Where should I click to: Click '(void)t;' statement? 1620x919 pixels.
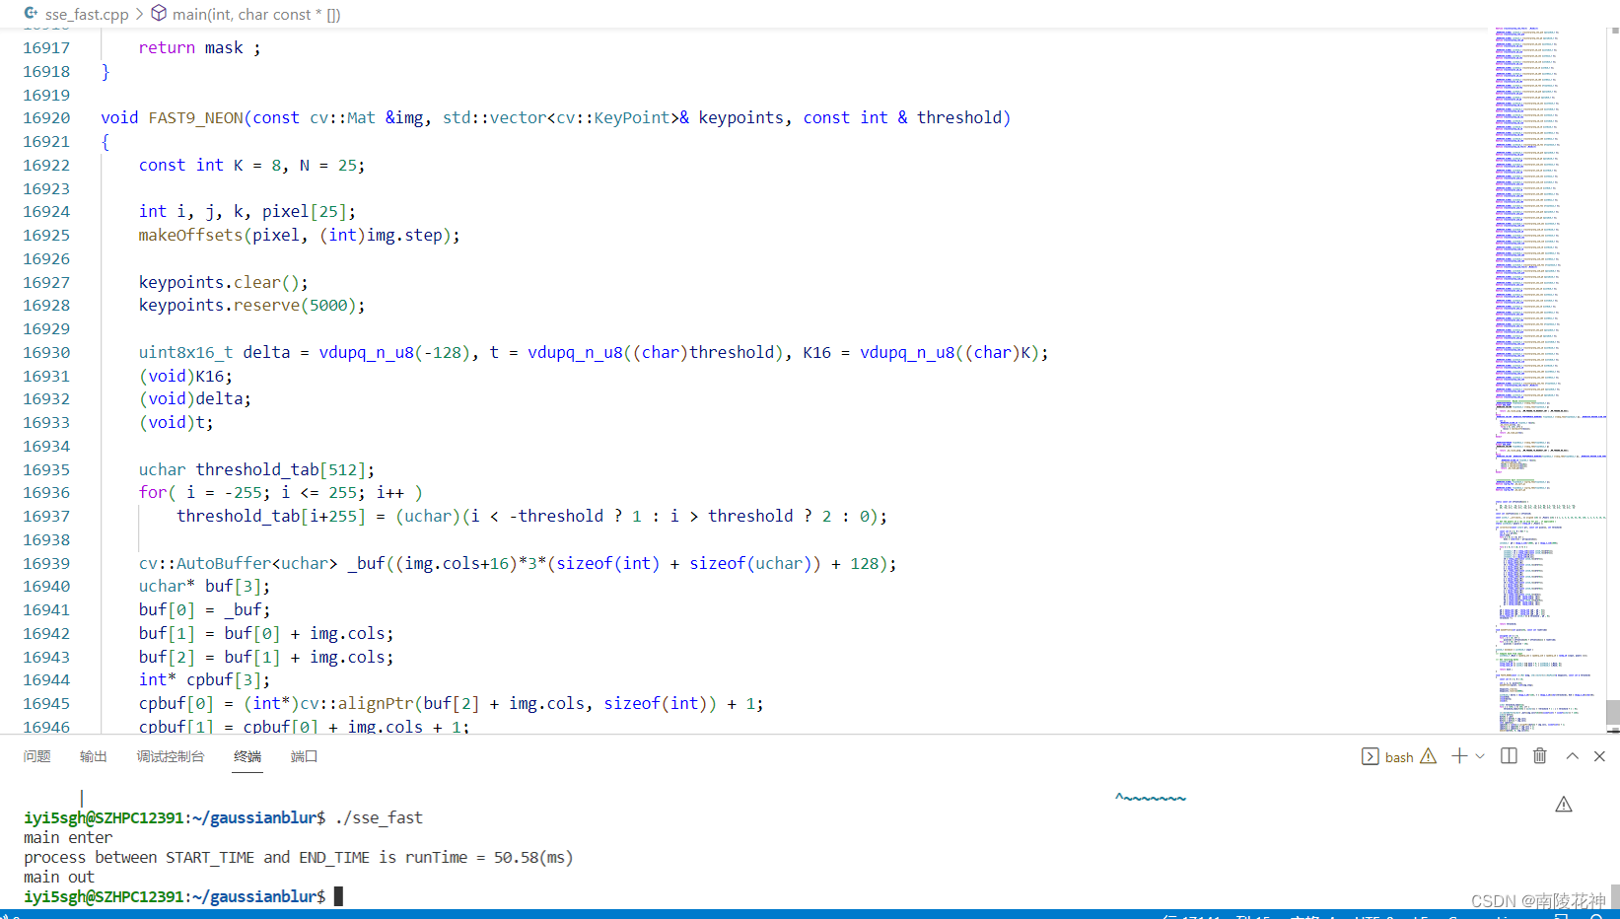pyautogui.click(x=176, y=422)
